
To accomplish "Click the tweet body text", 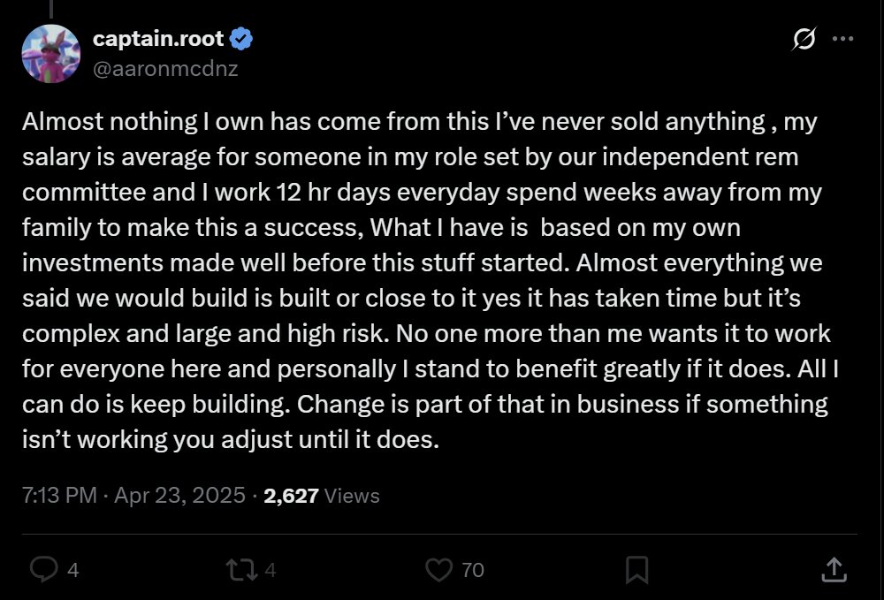I will point(424,280).
